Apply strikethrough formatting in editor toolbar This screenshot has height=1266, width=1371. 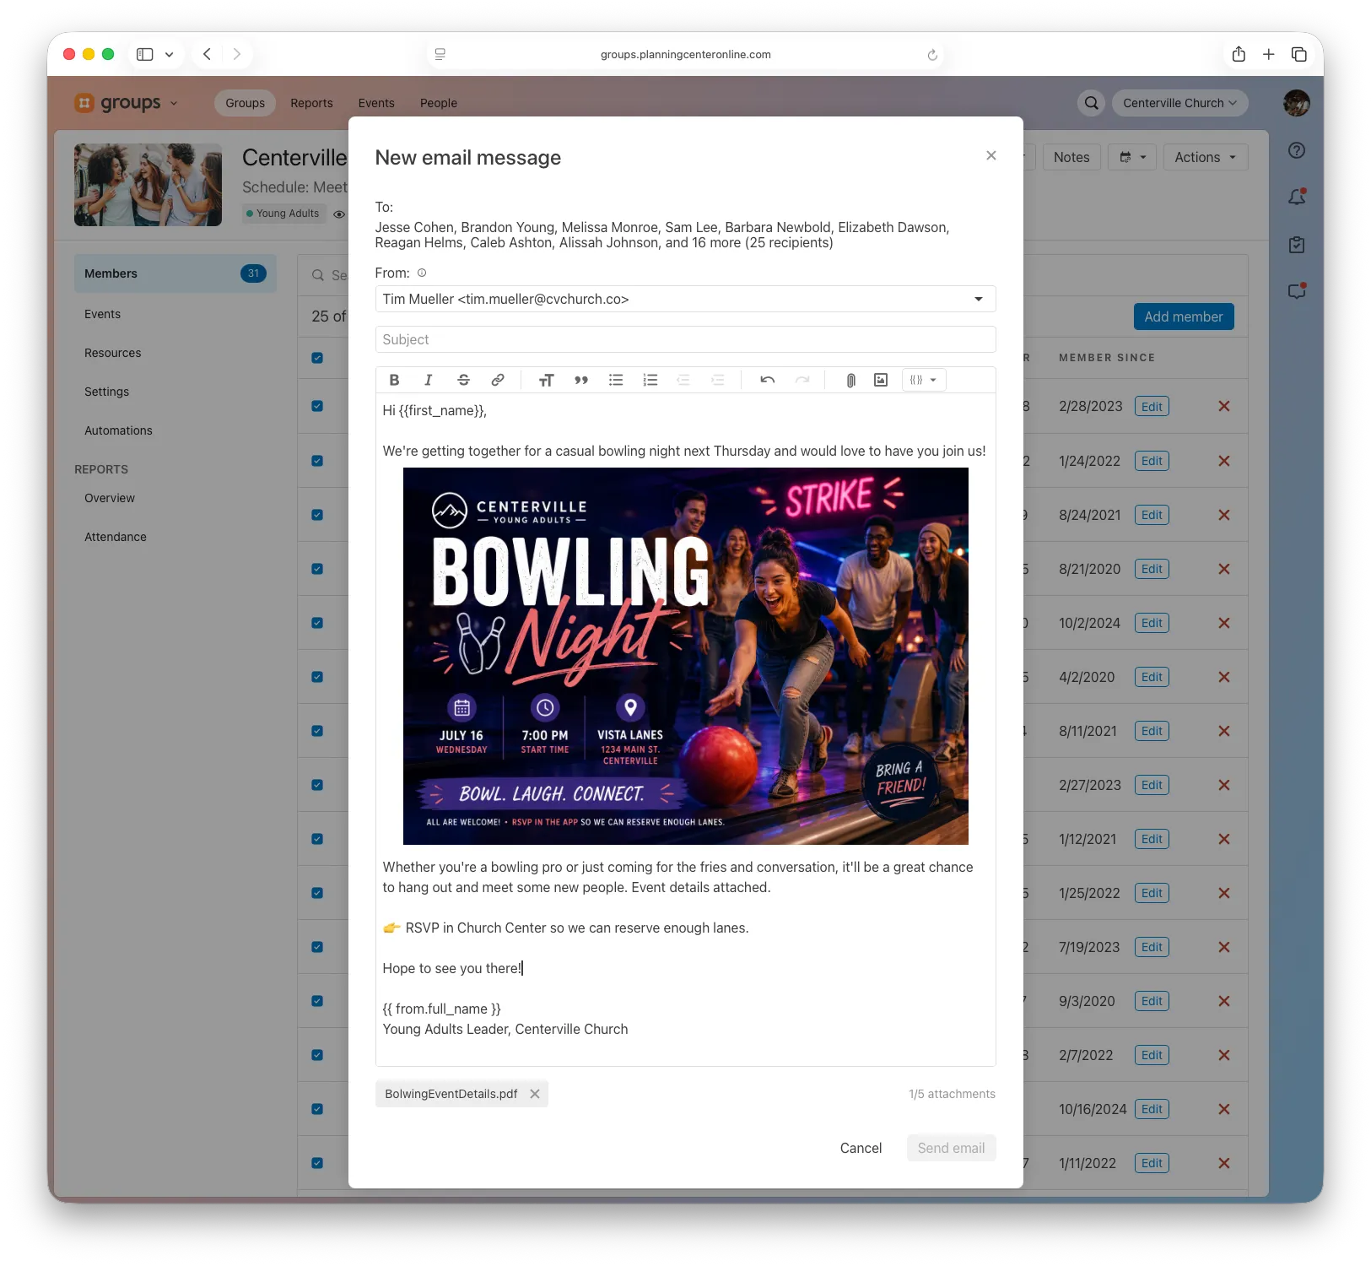coord(463,380)
